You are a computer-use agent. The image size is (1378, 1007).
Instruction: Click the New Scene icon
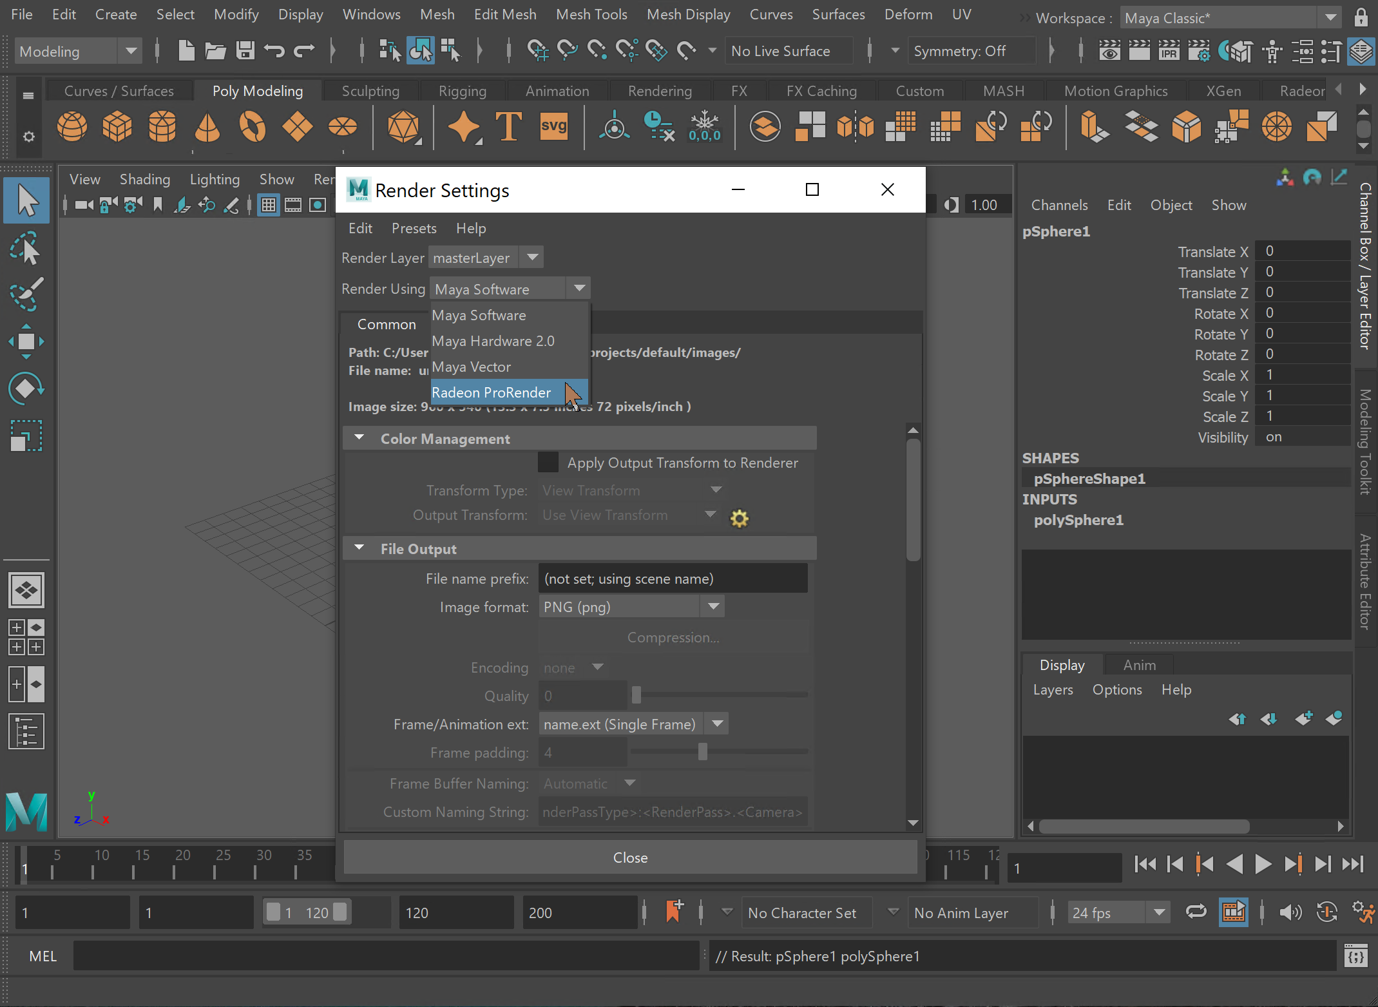(186, 50)
